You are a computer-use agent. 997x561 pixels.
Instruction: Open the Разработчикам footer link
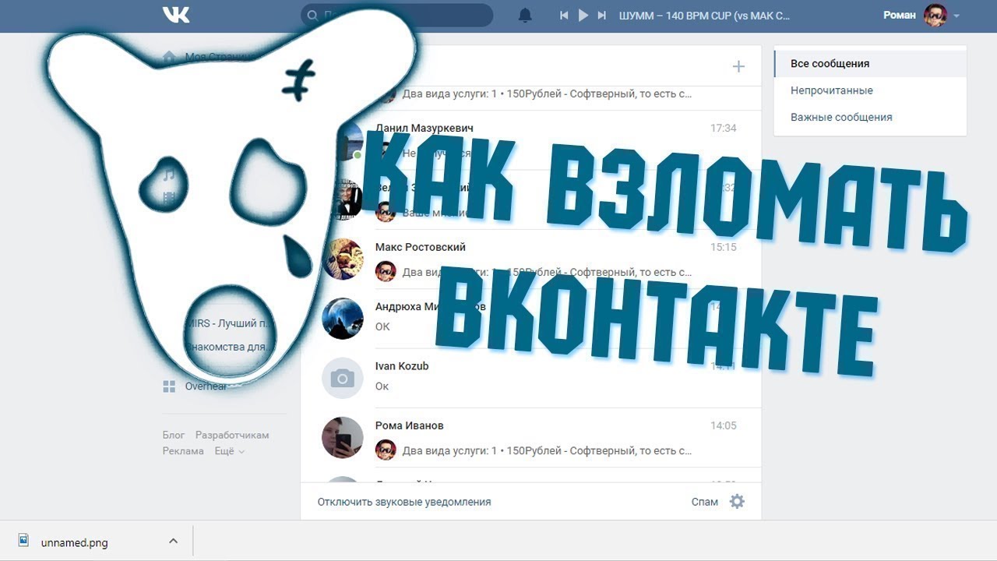(x=232, y=435)
